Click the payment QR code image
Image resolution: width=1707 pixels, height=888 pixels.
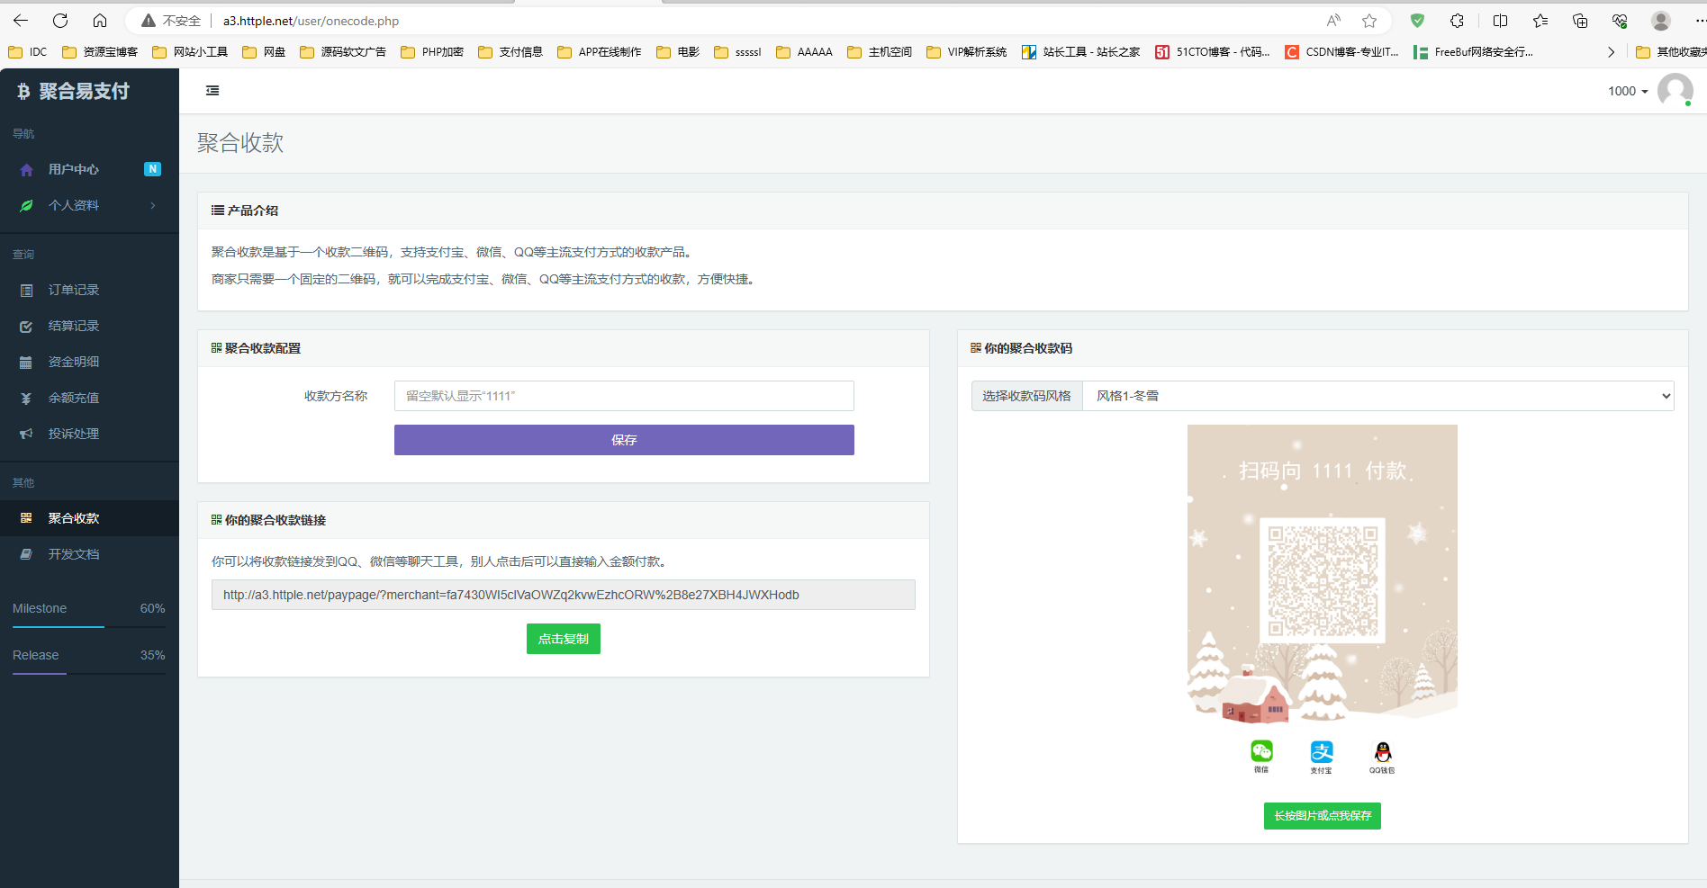pyautogui.click(x=1323, y=580)
